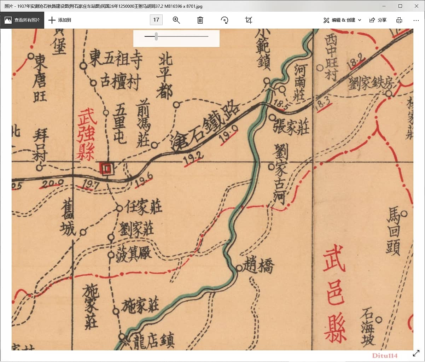The width and height of the screenshot is (425, 362).
Task: Click the photo gallery icon beside 查看所有照片
Action: 8,20
